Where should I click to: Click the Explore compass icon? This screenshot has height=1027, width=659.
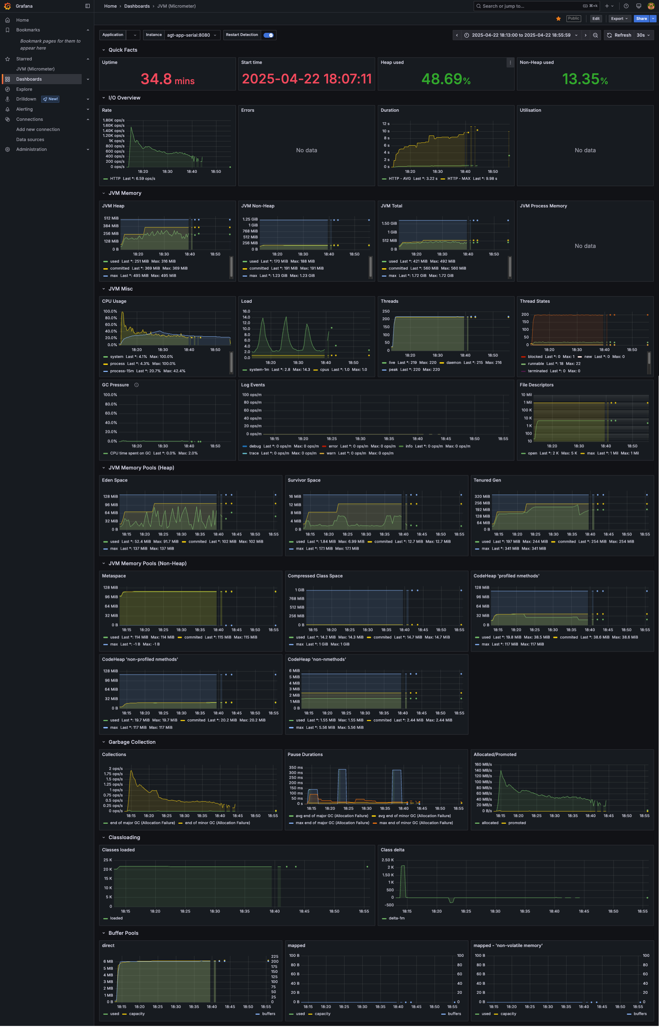click(7, 89)
